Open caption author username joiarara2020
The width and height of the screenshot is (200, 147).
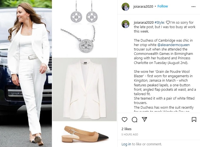tap(144, 23)
